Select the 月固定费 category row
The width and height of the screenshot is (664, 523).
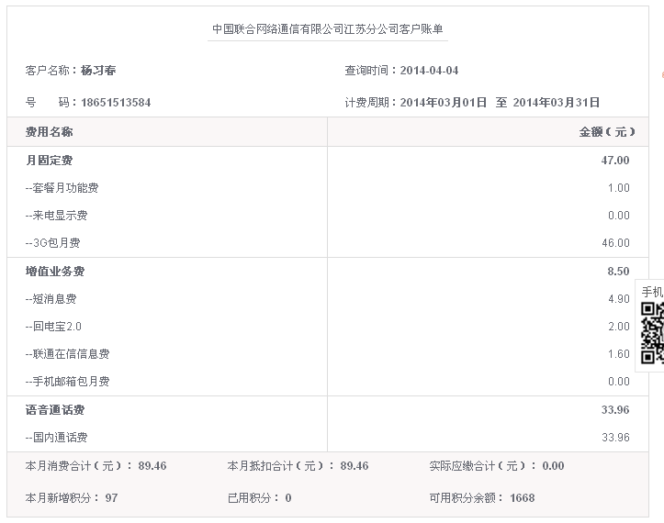click(50, 161)
